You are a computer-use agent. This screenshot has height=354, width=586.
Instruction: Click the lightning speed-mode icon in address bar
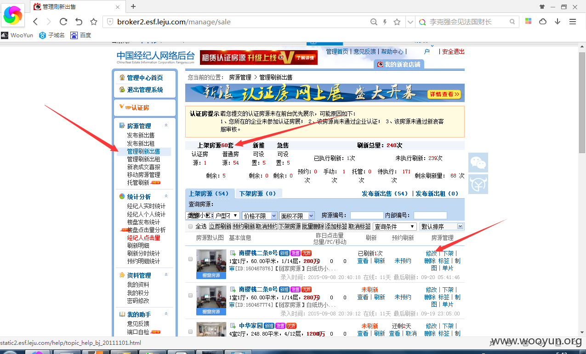tap(385, 22)
